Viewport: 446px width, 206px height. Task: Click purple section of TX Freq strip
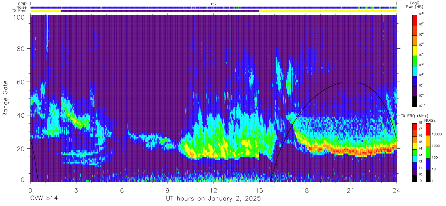pos(160,11)
